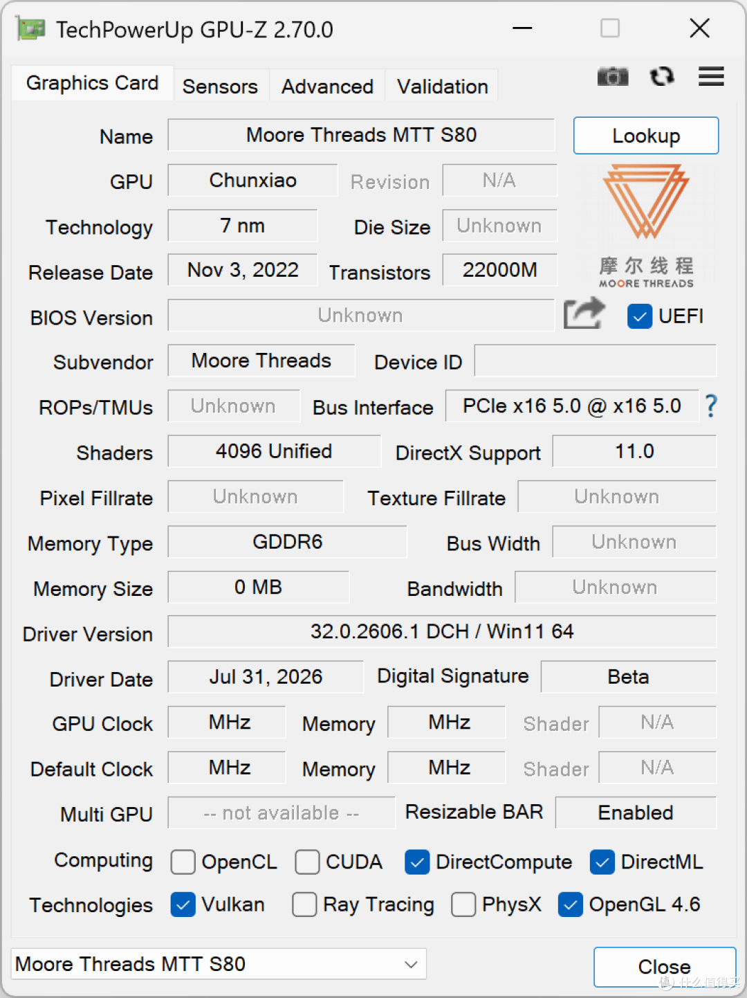Click the GPU field showing Chunxiao
This screenshot has height=998, width=747.
pos(252,180)
